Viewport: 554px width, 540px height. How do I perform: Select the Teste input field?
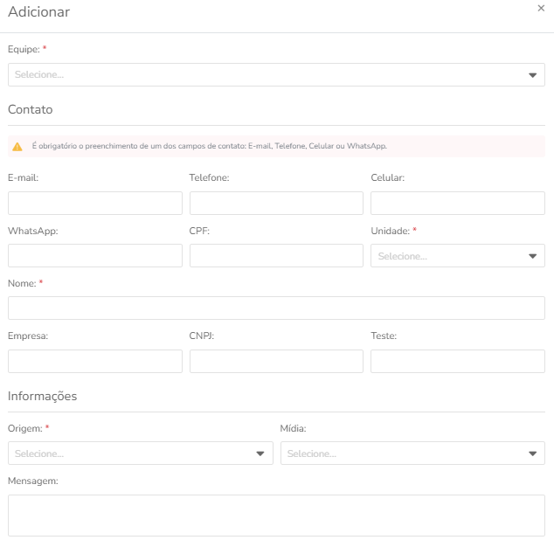(458, 361)
